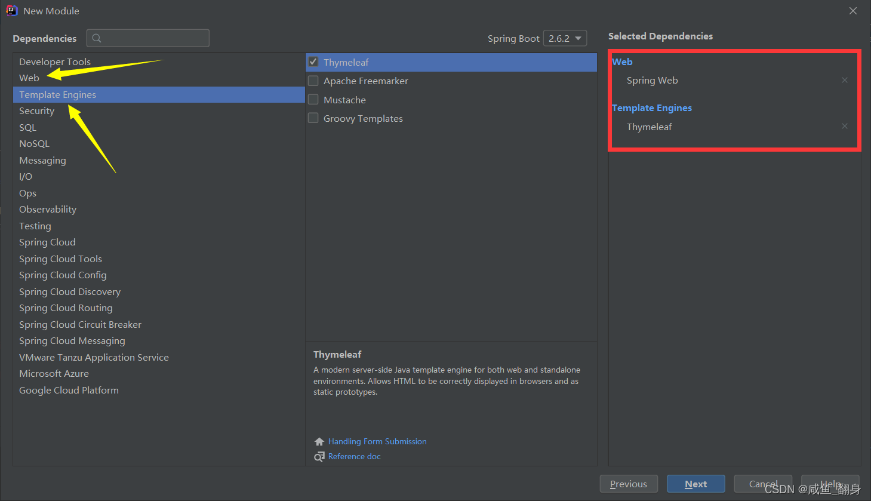Select Thymeleaf in Selected Dependencies list
Image resolution: width=871 pixels, height=501 pixels.
(649, 127)
